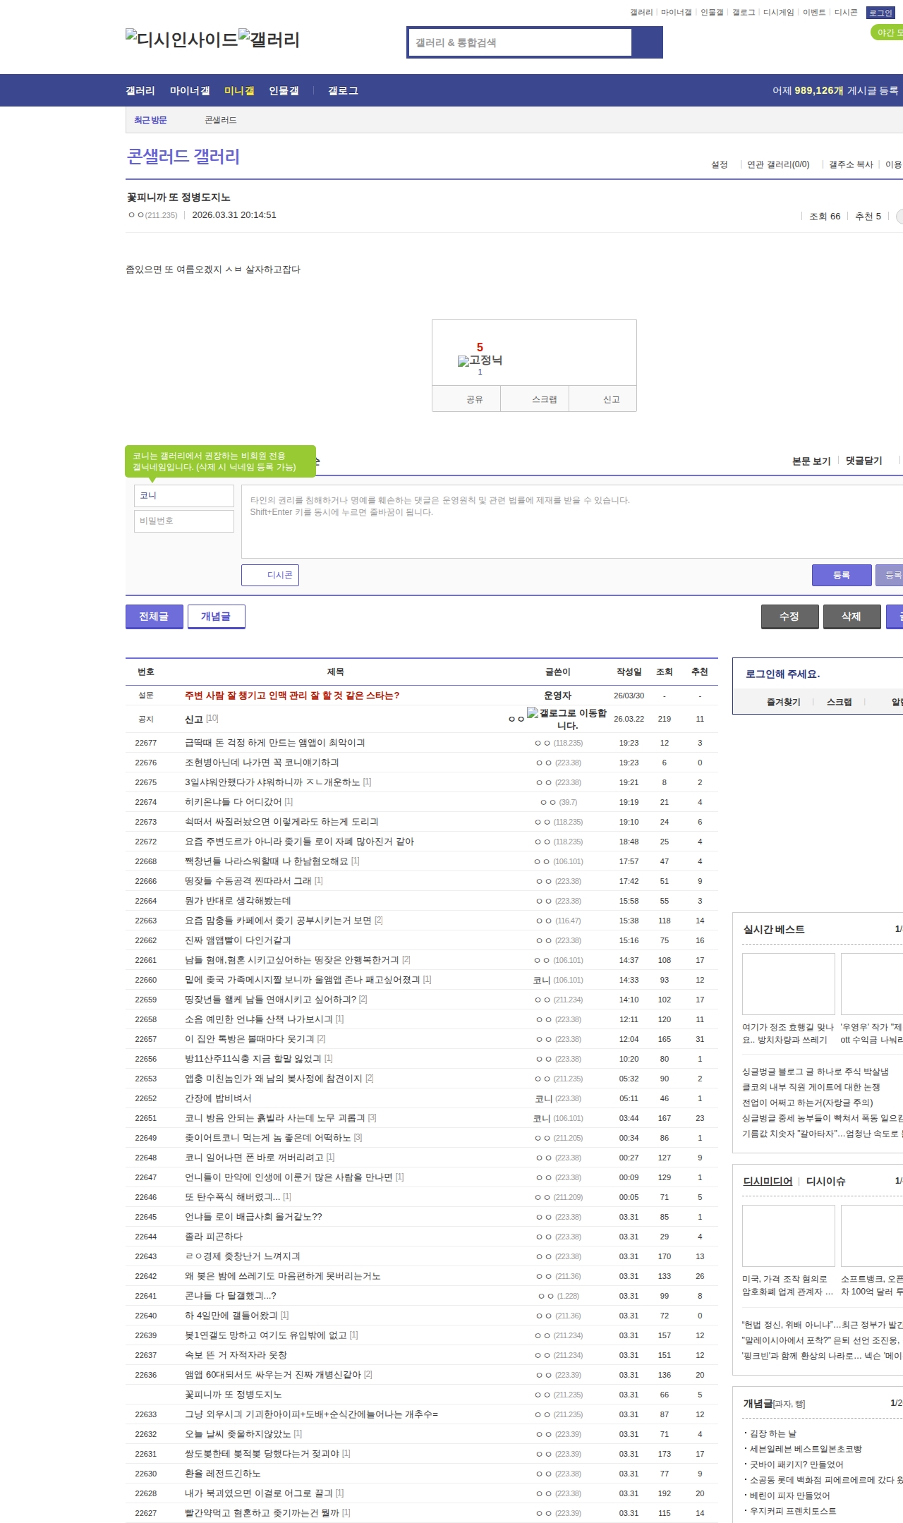This screenshot has width=903, height=1523.
Task: Click the 로그인 button at the top right
Action: (880, 13)
